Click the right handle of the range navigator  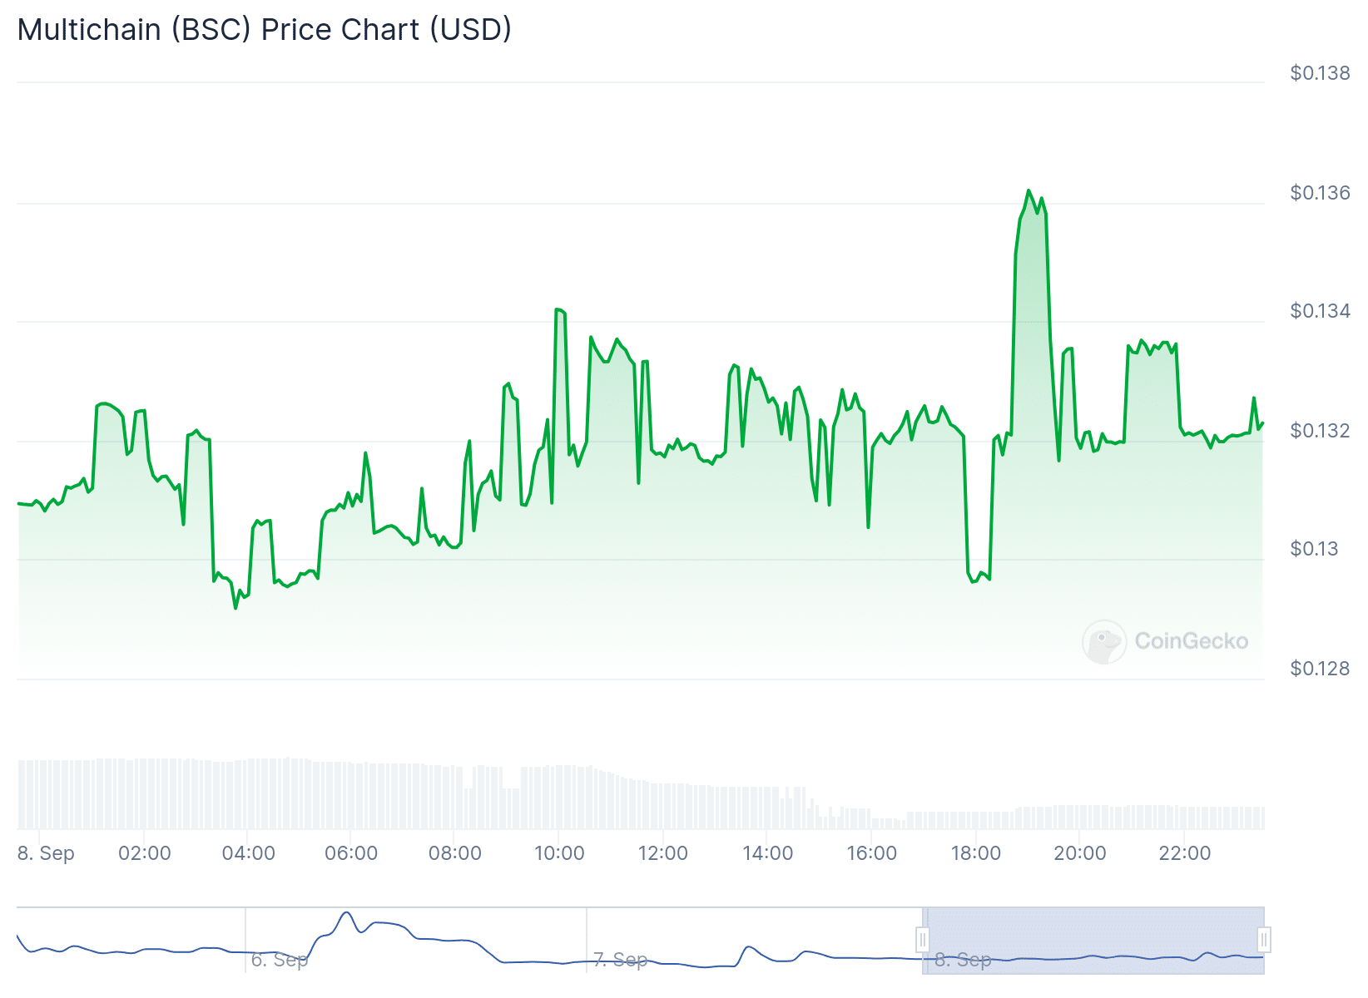click(1264, 940)
